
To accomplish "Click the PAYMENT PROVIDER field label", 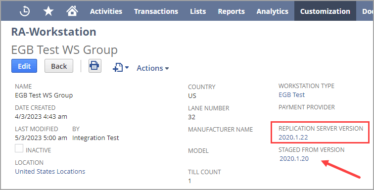I will 307,107.
